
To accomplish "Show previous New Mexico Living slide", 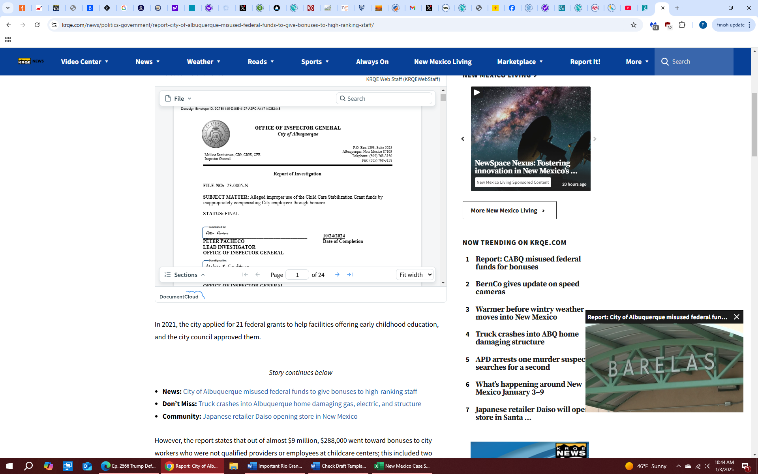I will [463, 139].
